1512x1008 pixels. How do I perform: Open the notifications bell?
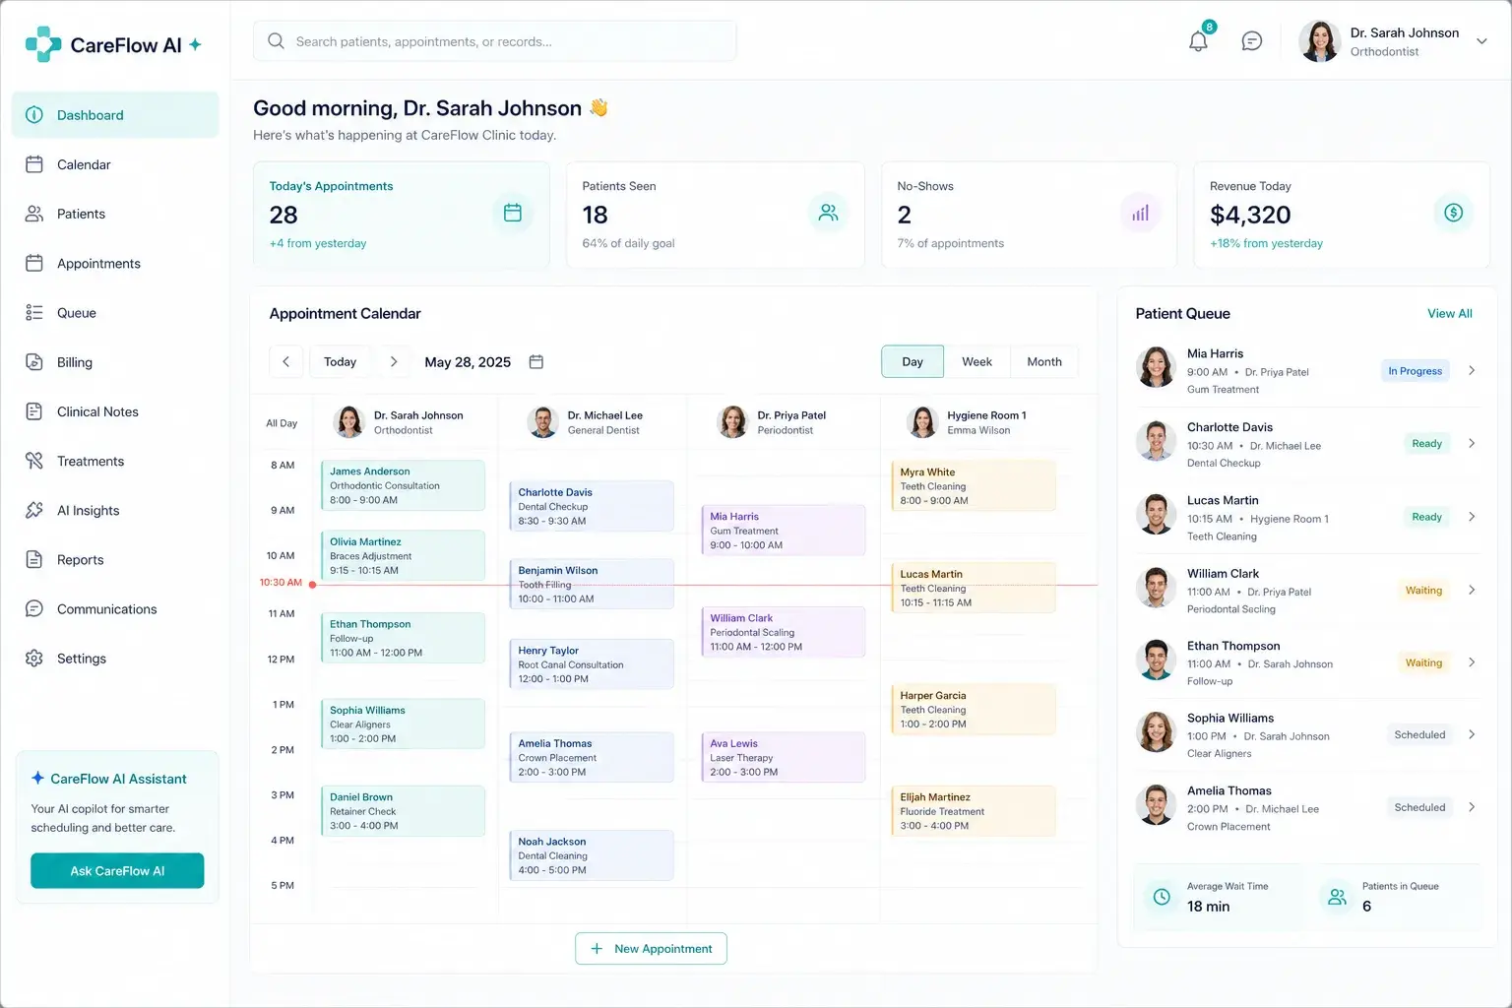tap(1198, 40)
